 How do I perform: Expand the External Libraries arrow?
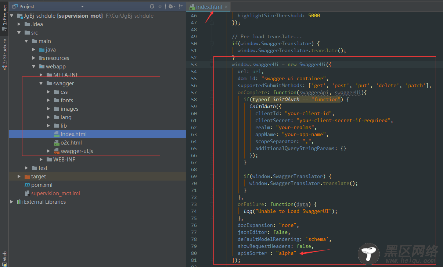click(x=12, y=202)
